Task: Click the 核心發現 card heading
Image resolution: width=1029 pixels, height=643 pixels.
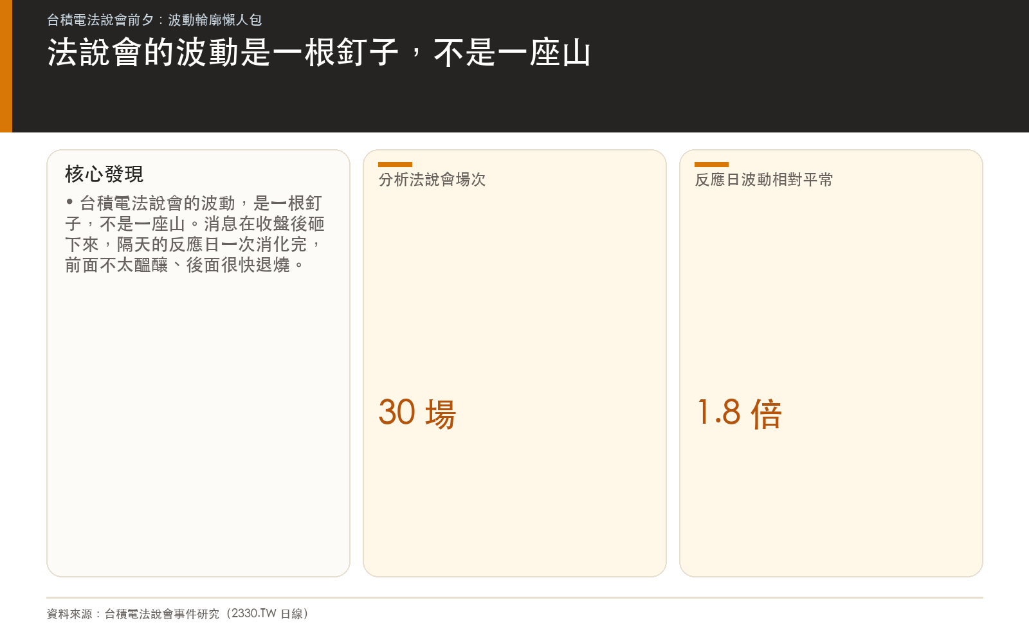Action: [104, 174]
